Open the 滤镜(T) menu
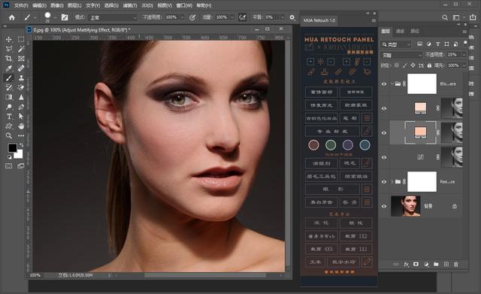Image resolution: width=481 pixels, height=294 pixels. (129, 5)
